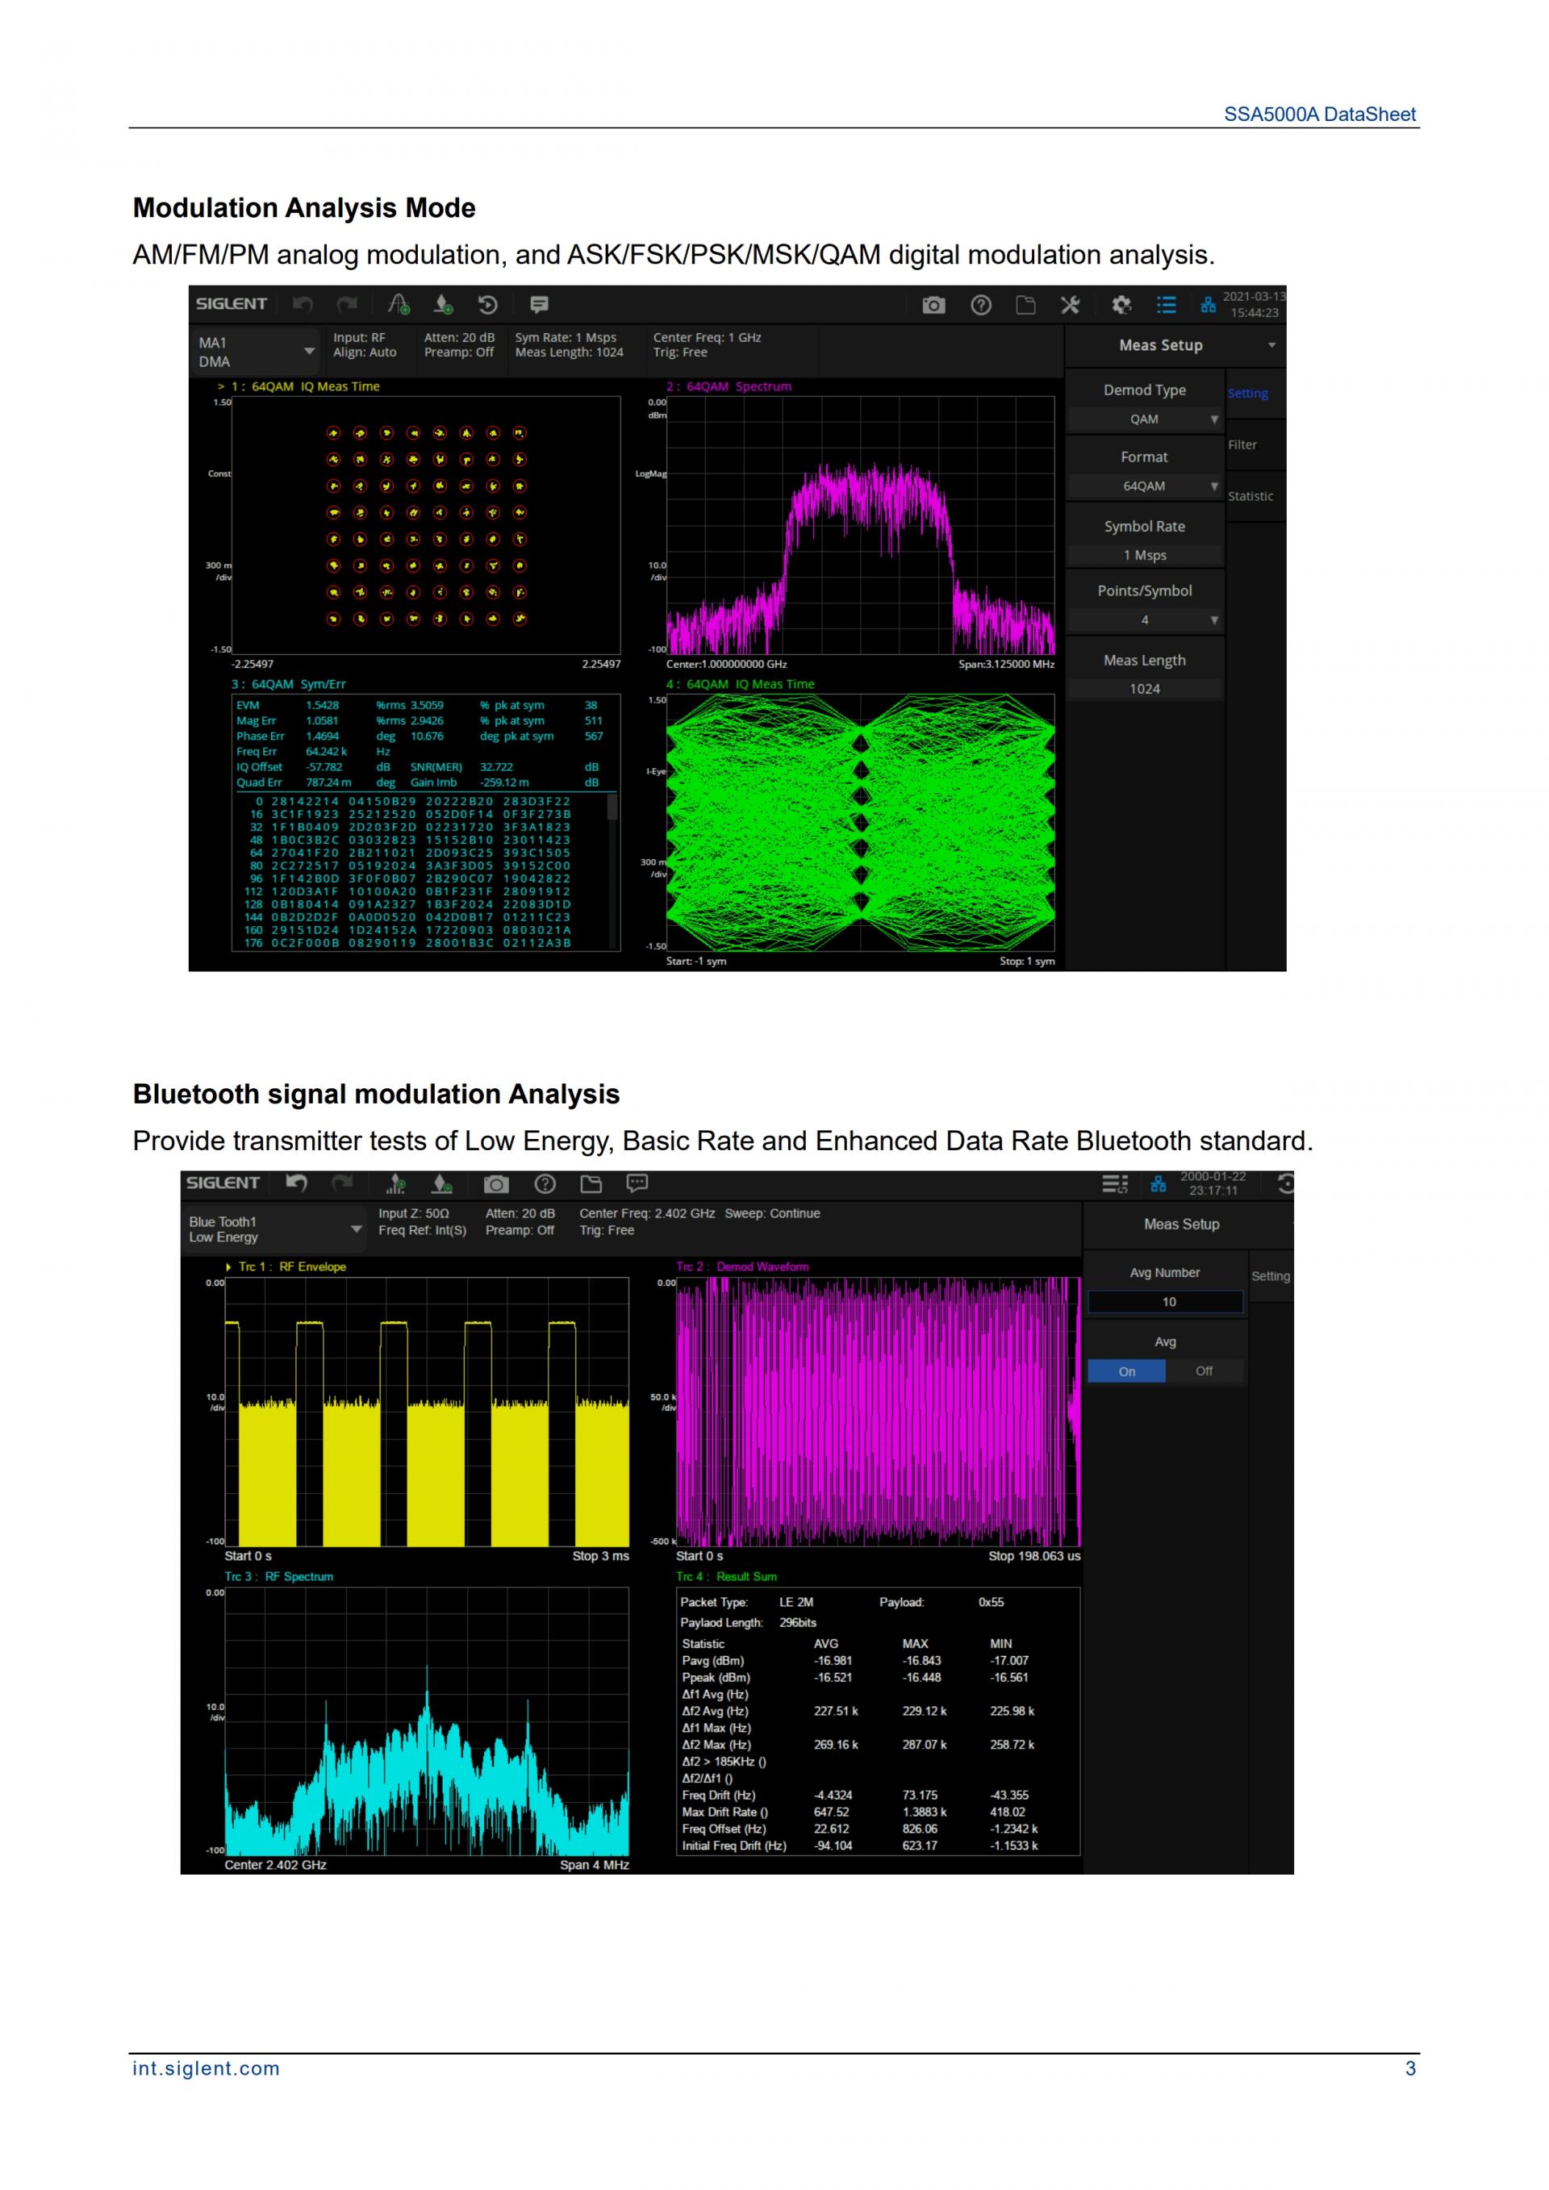
Task: Open the settings gear icon in top analyzer
Action: 1121,305
